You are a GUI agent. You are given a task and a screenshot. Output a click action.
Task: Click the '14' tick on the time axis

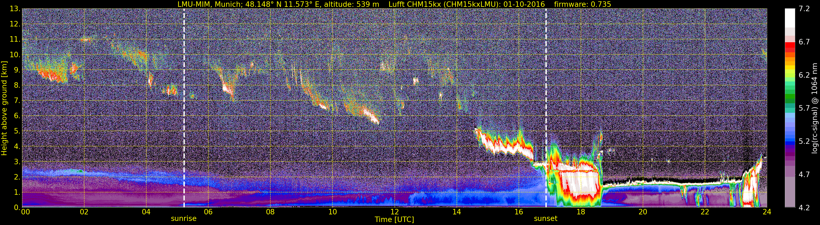(456, 212)
